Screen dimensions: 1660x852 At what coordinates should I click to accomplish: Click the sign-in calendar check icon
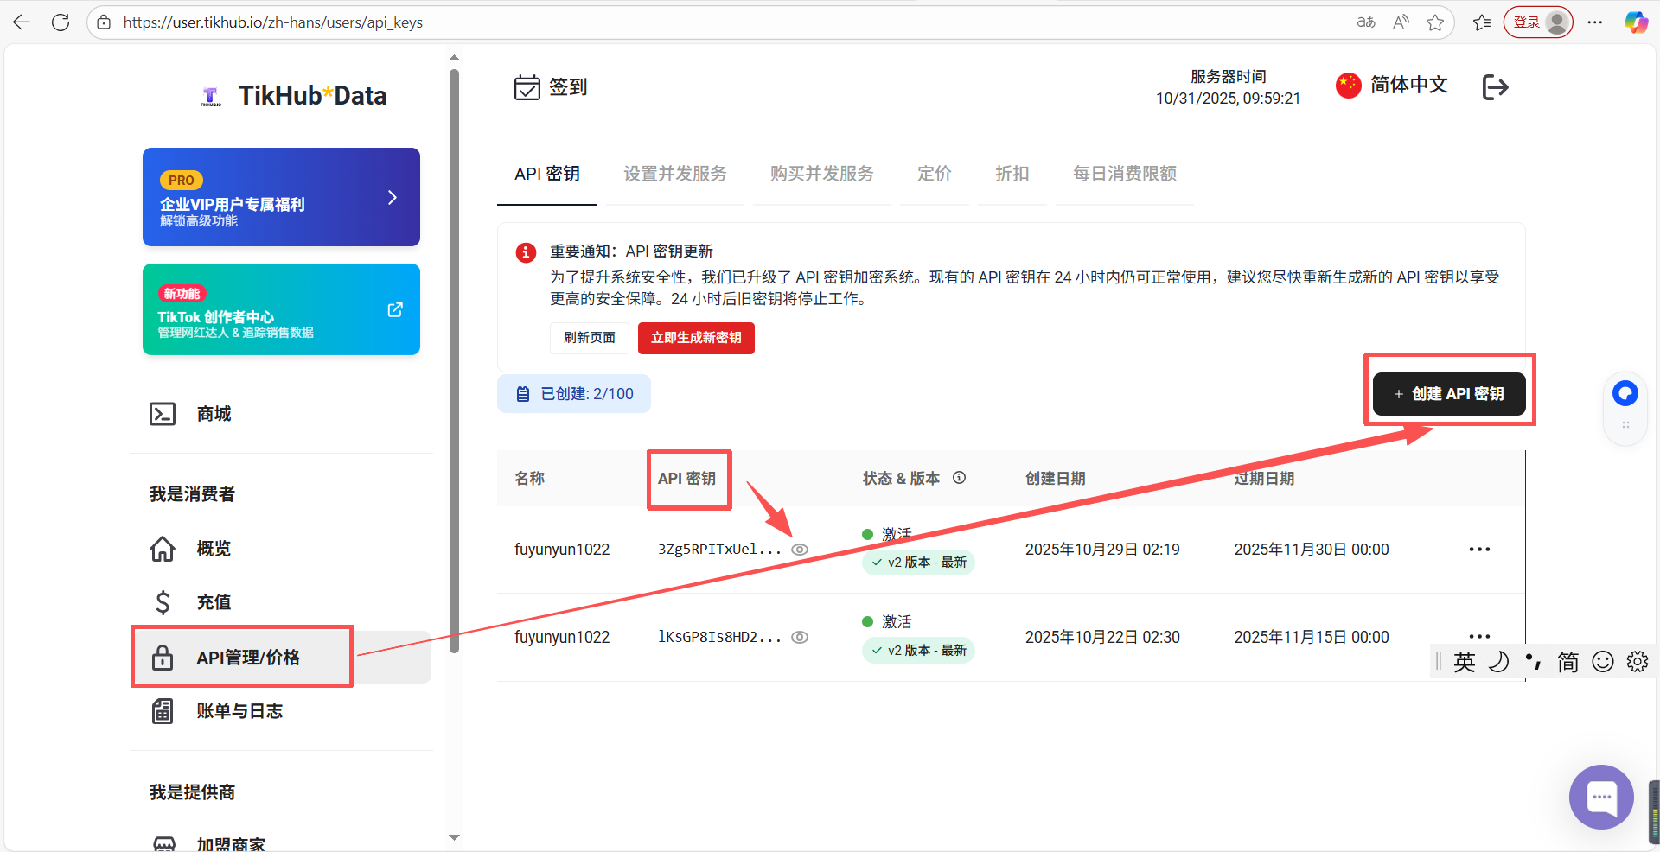[527, 87]
